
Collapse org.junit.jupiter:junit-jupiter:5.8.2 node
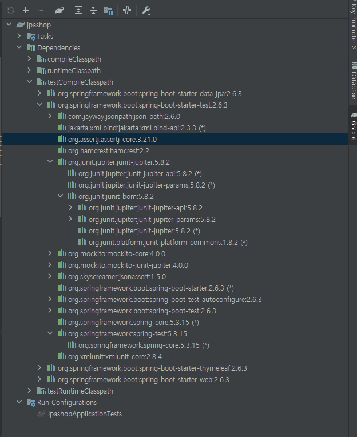click(x=50, y=162)
